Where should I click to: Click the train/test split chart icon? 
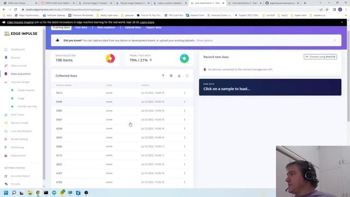point(184,59)
